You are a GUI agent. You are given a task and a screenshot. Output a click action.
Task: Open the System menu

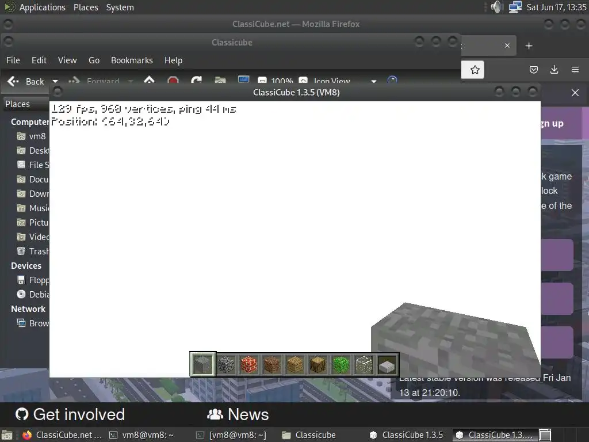click(120, 7)
